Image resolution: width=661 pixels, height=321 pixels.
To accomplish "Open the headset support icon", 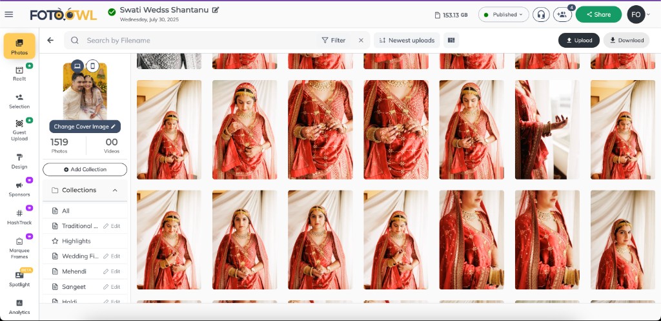I will point(541,14).
